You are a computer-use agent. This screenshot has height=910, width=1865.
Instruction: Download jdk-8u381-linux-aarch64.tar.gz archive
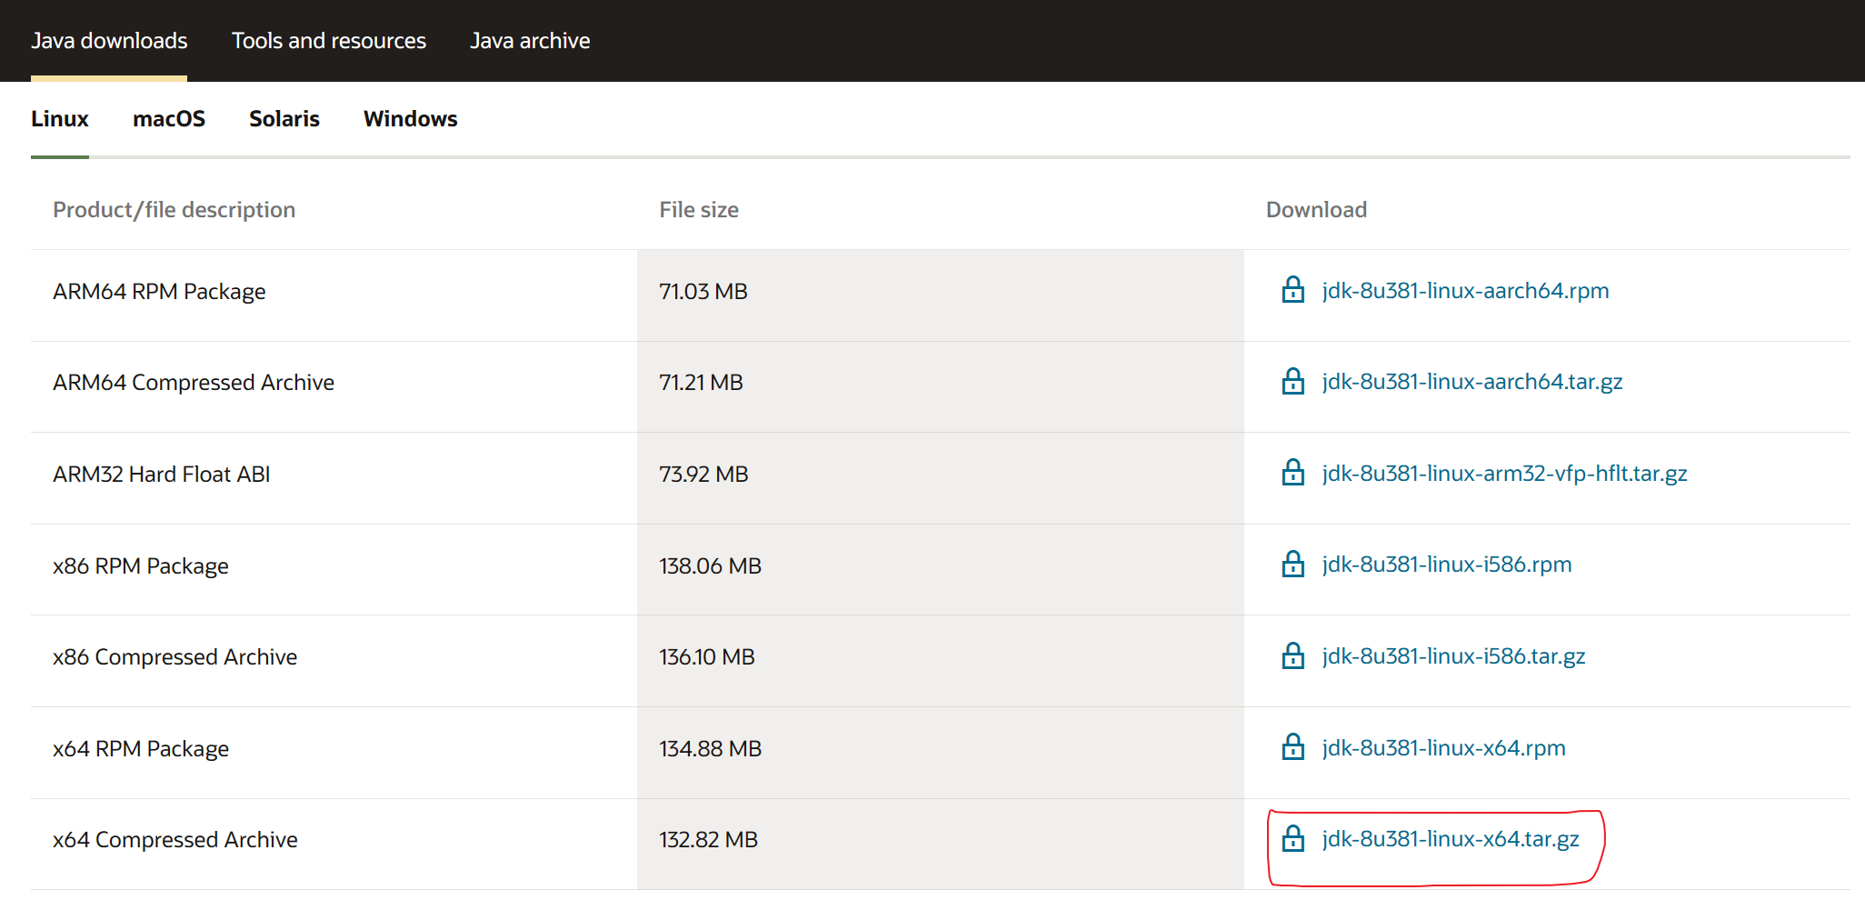(x=1472, y=382)
